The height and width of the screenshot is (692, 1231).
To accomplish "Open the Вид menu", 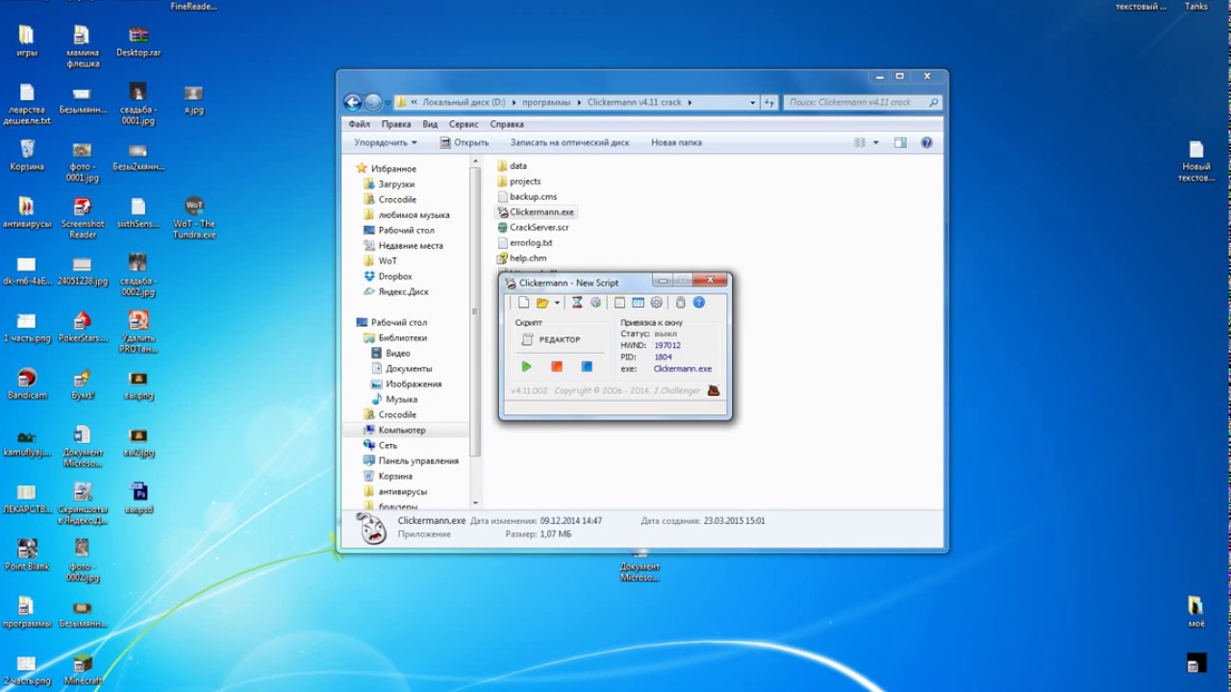I will (x=430, y=124).
